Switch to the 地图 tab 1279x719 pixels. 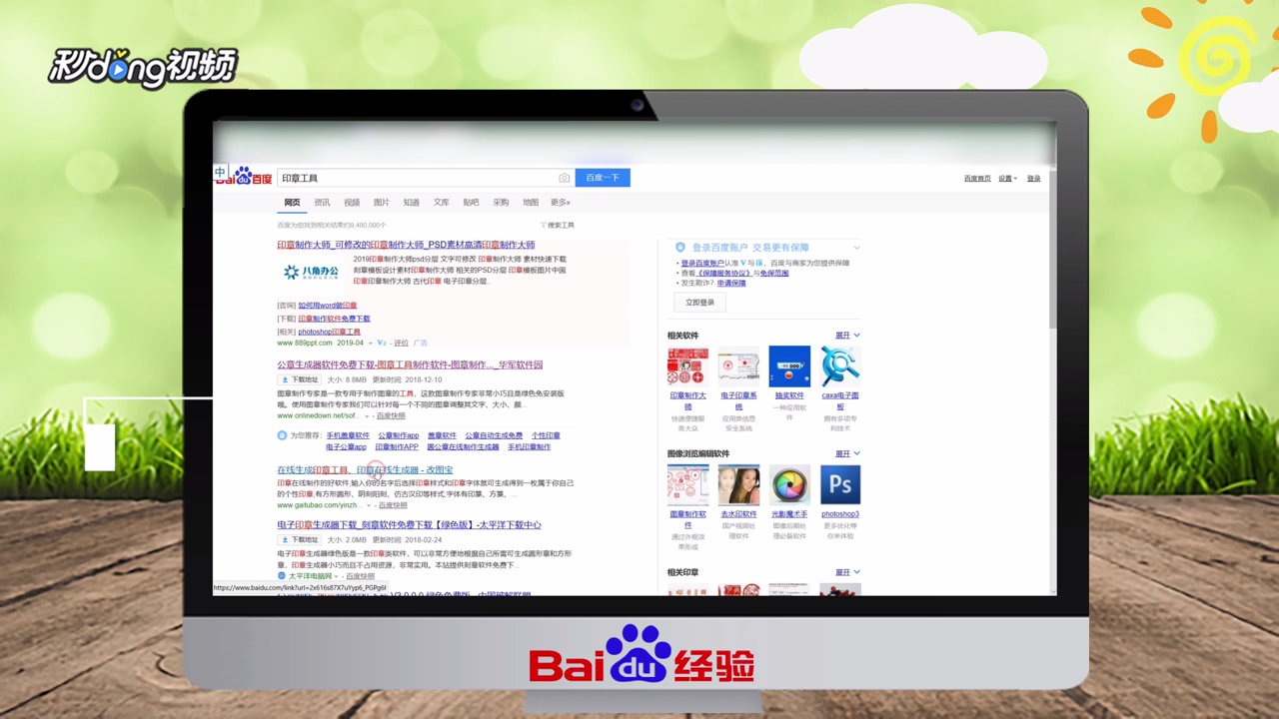(x=531, y=203)
